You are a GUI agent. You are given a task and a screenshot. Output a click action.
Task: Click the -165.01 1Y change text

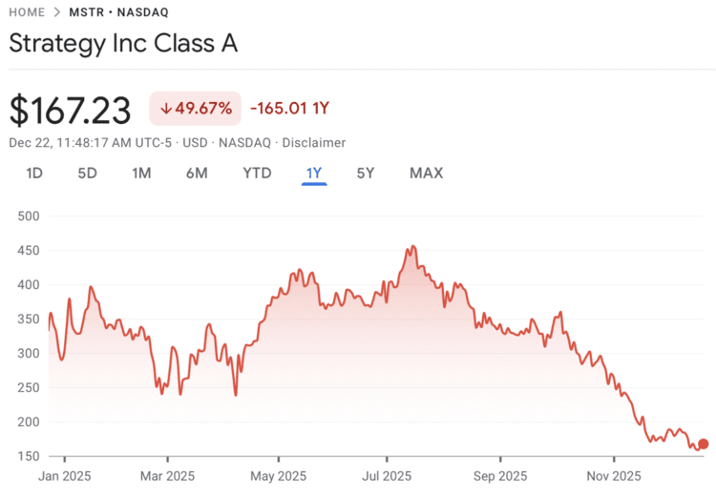tap(289, 109)
